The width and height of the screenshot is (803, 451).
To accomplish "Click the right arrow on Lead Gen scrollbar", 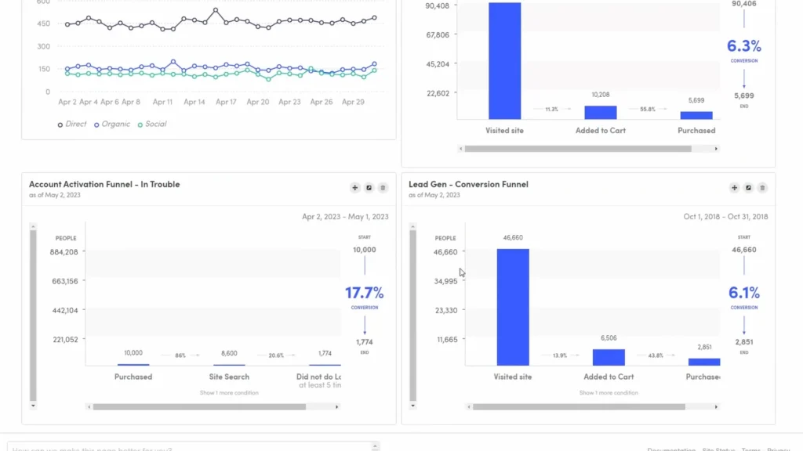I will tap(715, 406).
